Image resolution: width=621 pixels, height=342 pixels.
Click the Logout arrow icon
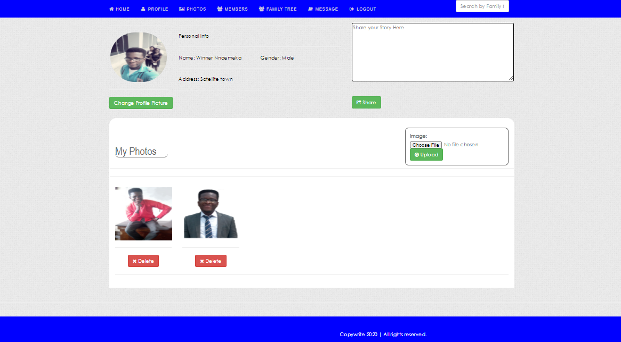point(352,9)
